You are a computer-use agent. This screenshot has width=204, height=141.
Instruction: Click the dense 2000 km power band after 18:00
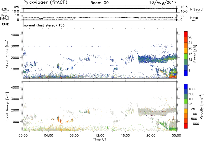[x=157, y=59]
